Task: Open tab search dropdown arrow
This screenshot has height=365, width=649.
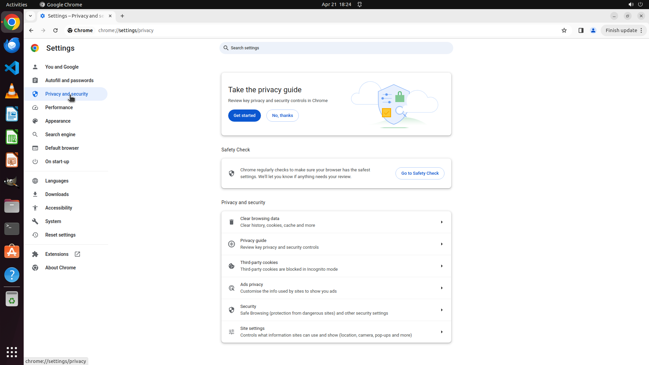Action: [30, 16]
